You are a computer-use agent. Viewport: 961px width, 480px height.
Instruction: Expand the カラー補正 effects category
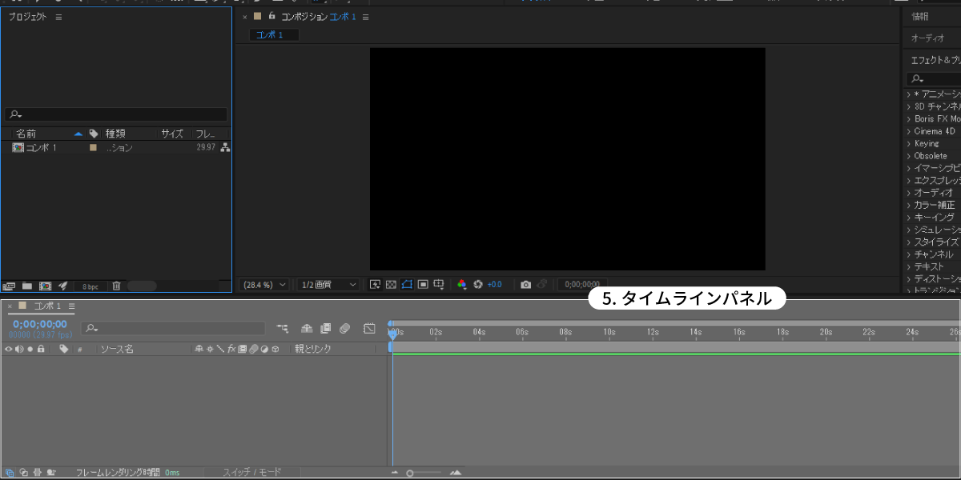point(909,205)
